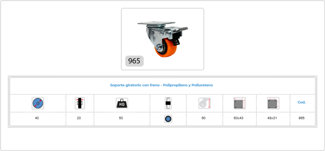Click the KG load capacity icon
The width and height of the screenshot is (325, 151).
[122, 103]
